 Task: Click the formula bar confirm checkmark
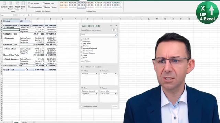coord(24,15)
